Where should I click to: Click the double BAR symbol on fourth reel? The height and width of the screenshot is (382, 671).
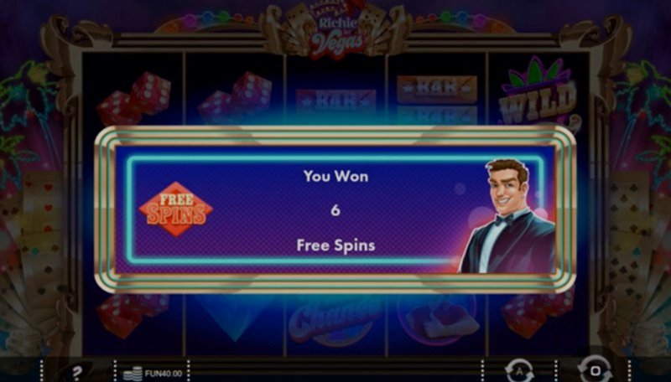(437, 100)
